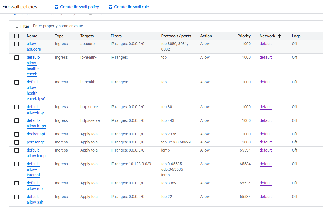This screenshot has width=323, height=213.
Task: Select the default-allow-ssh row checkbox
Action: click(x=17, y=197)
